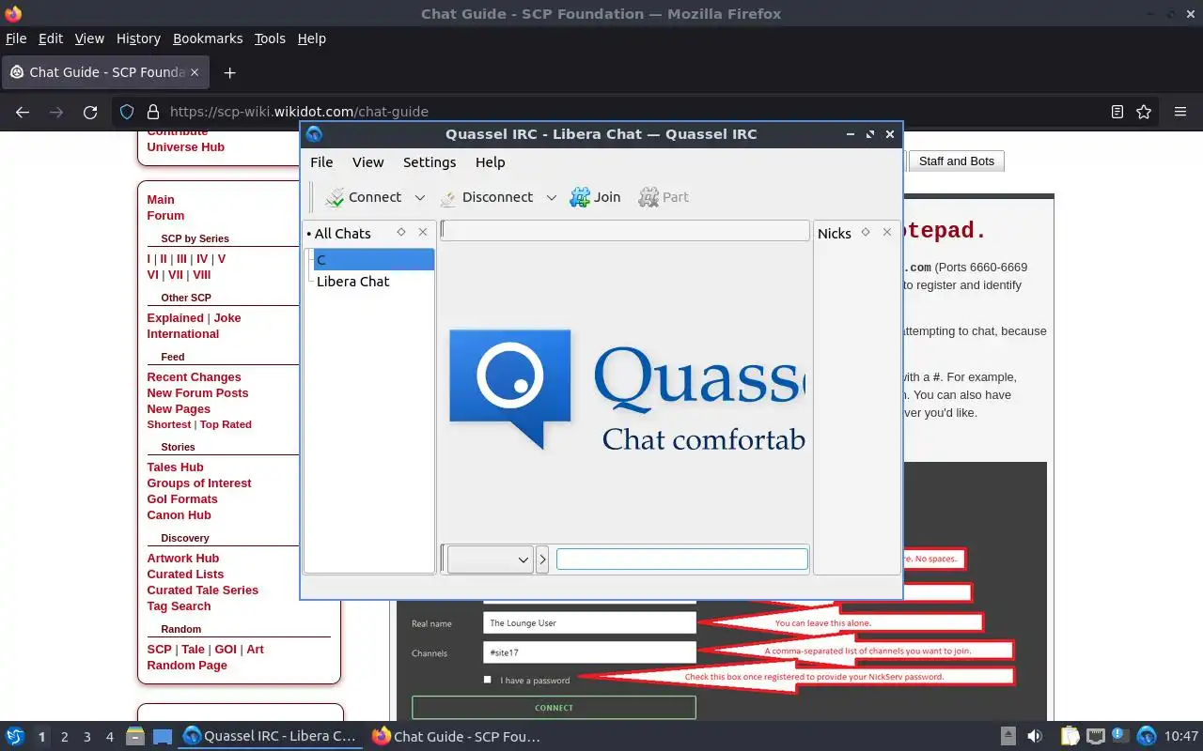Viewport: 1203px width, 751px height.
Task: Select Quassel IRC taskbar entry
Action: click(x=271, y=737)
